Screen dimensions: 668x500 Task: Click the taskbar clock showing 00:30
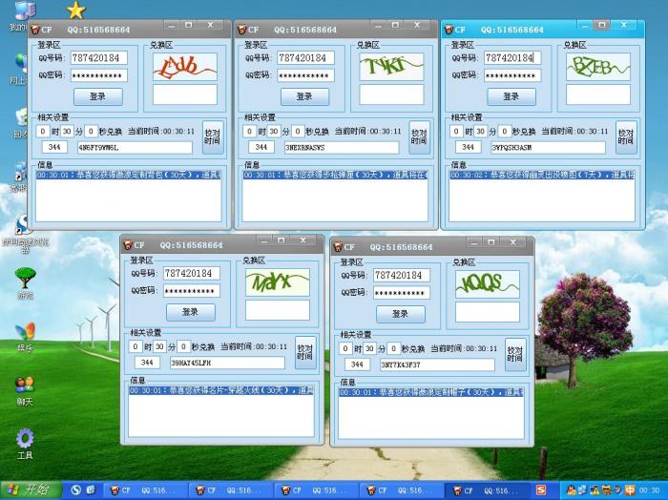click(649, 490)
